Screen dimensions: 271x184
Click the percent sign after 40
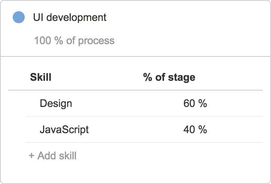(203, 129)
